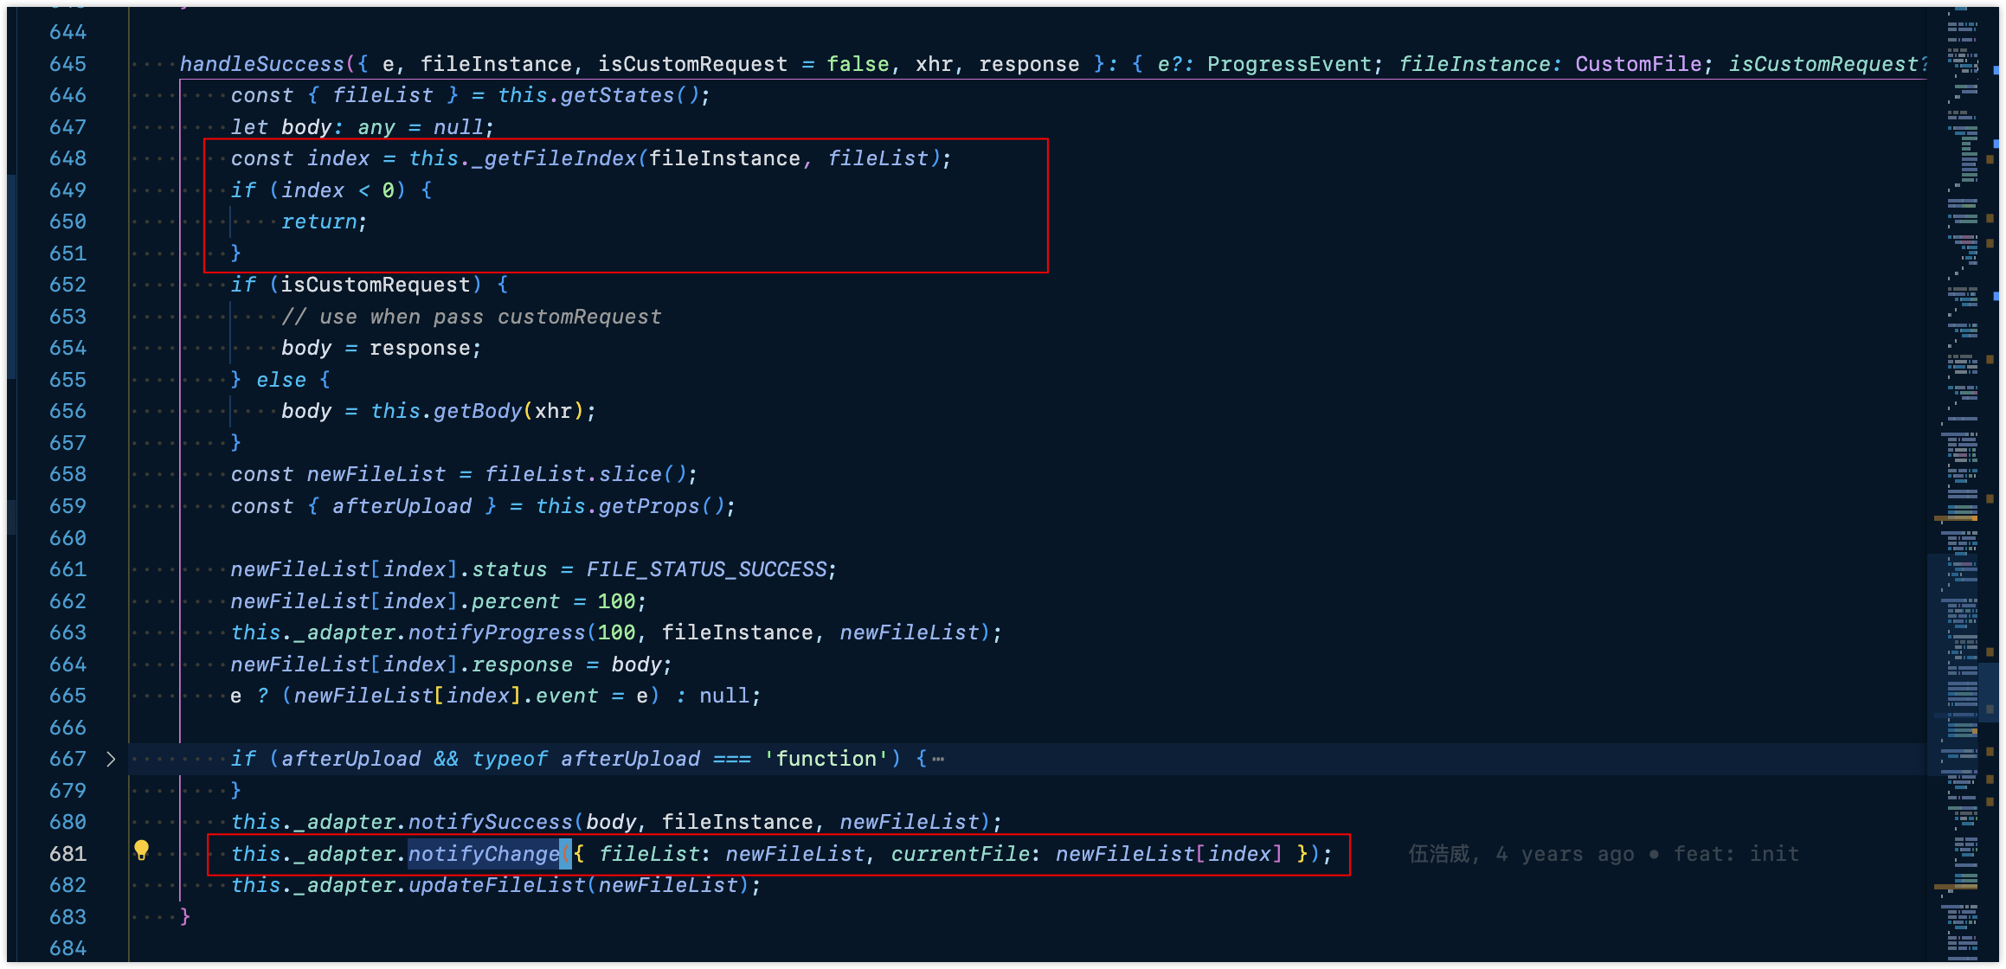The image size is (2006, 969).
Task: Click the notifySuccess method call
Action: point(490,822)
